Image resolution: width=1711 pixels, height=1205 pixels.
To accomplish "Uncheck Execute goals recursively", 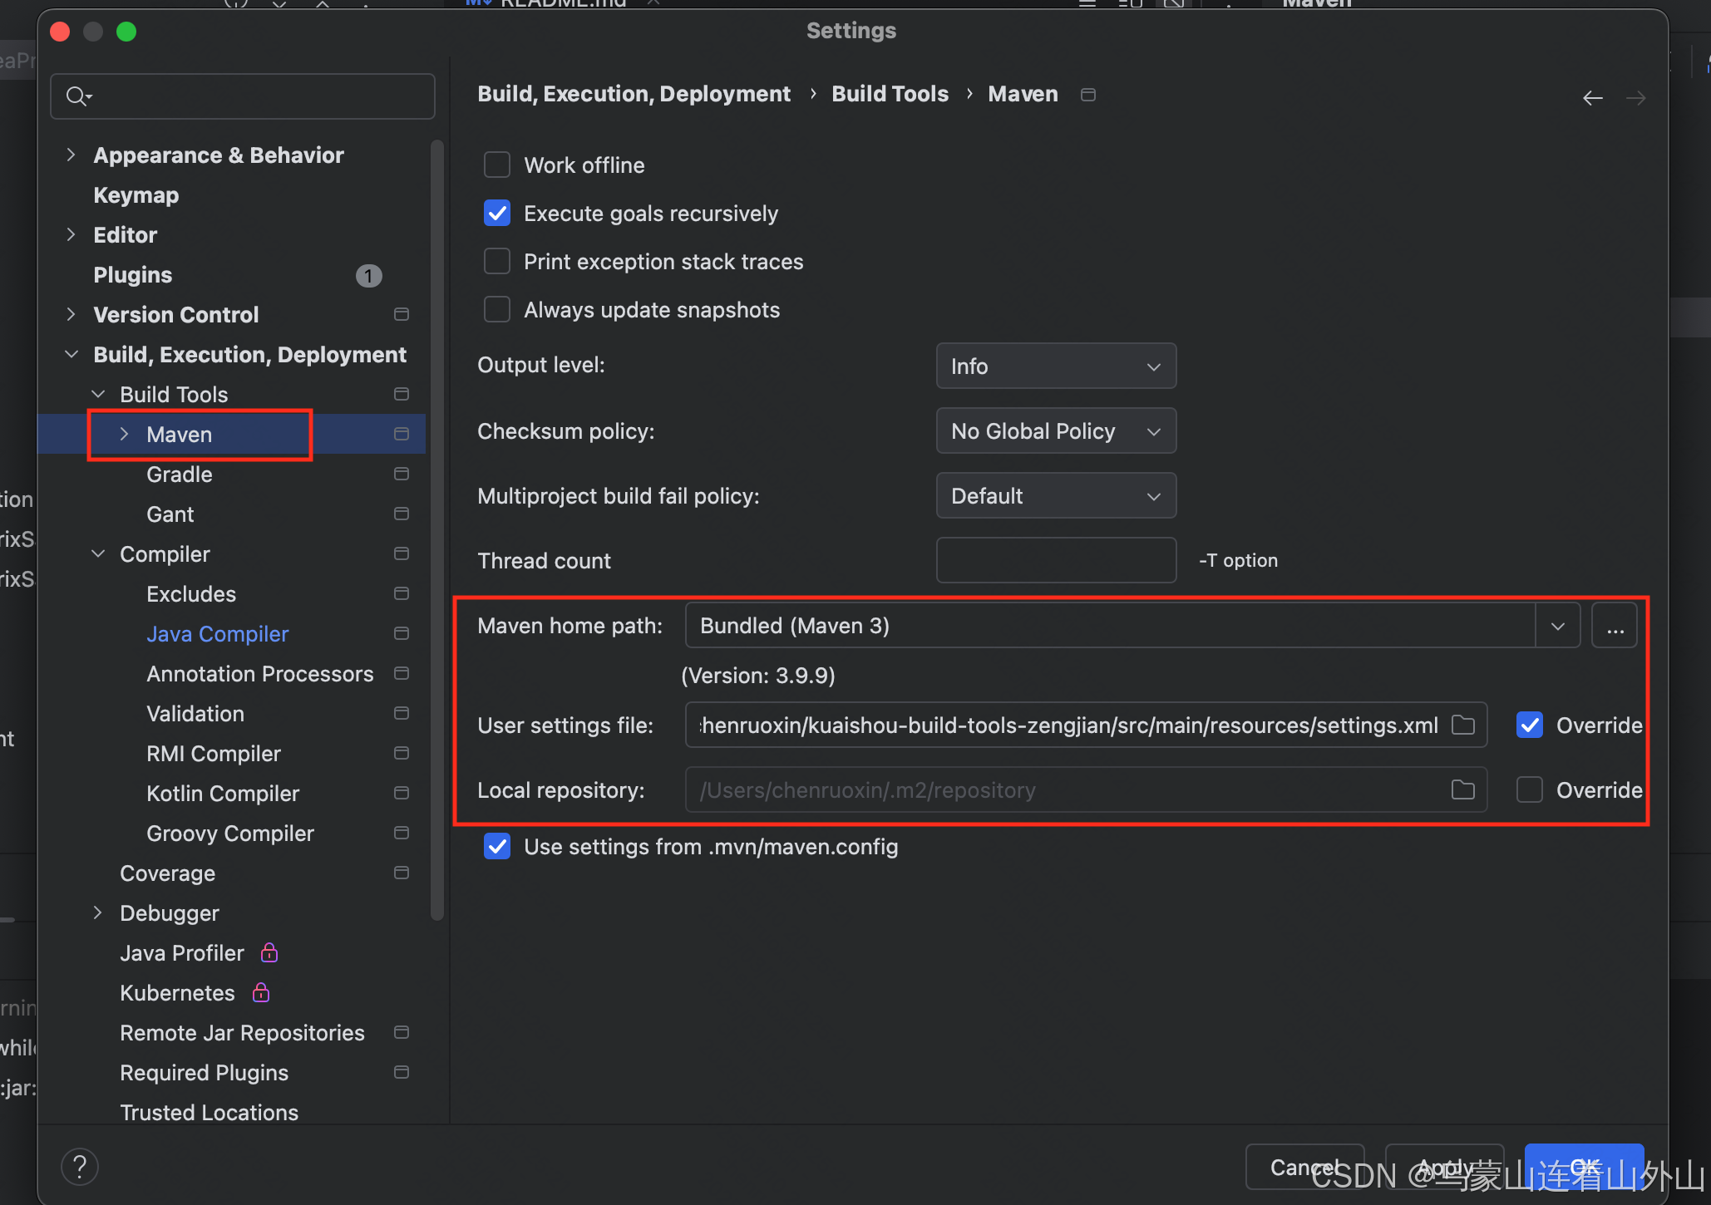I will click(x=497, y=213).
